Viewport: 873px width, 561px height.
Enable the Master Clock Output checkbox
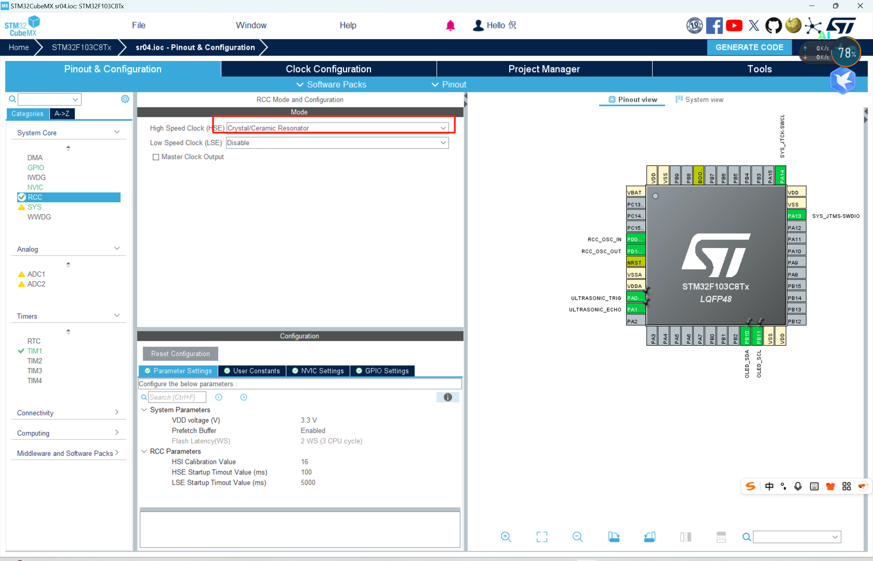point(156,157)
